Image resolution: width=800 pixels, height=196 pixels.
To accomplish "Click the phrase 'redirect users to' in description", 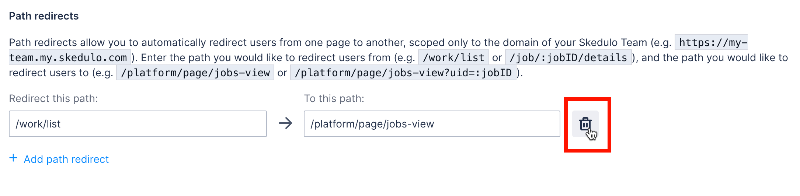I will click(49, 73).
